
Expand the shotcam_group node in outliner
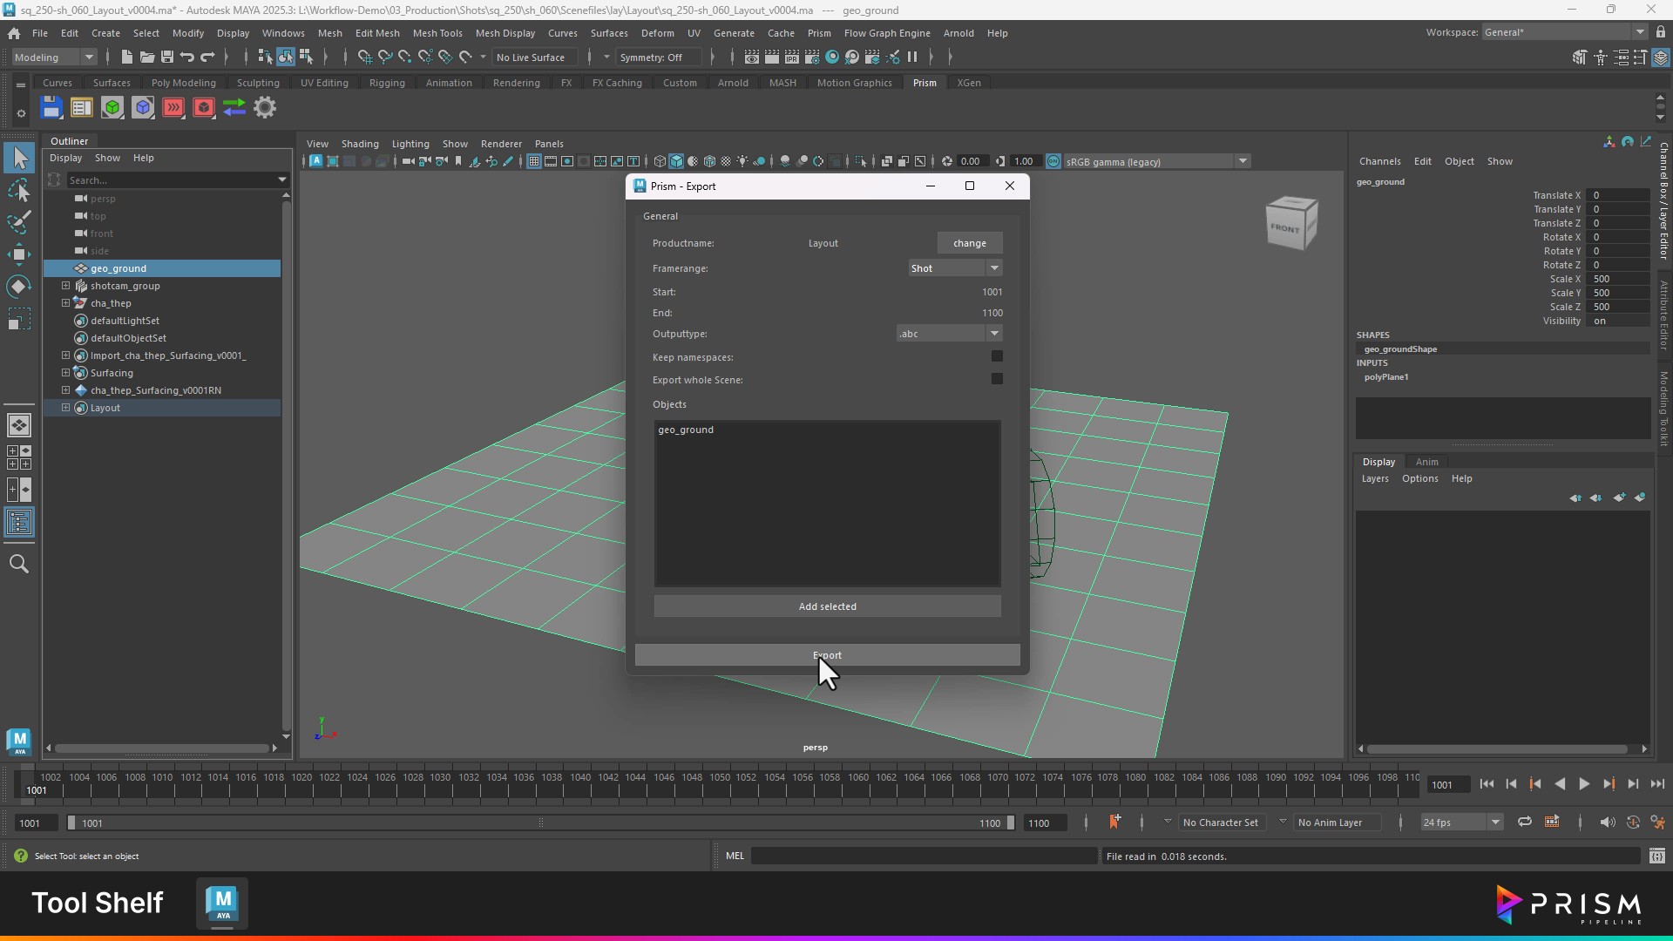[x=65, y=286]
